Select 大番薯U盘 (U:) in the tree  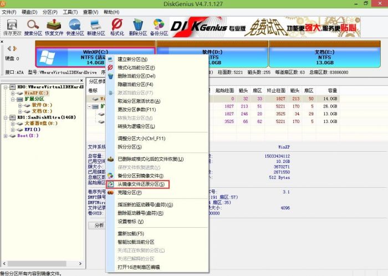[x=41, y=123]
